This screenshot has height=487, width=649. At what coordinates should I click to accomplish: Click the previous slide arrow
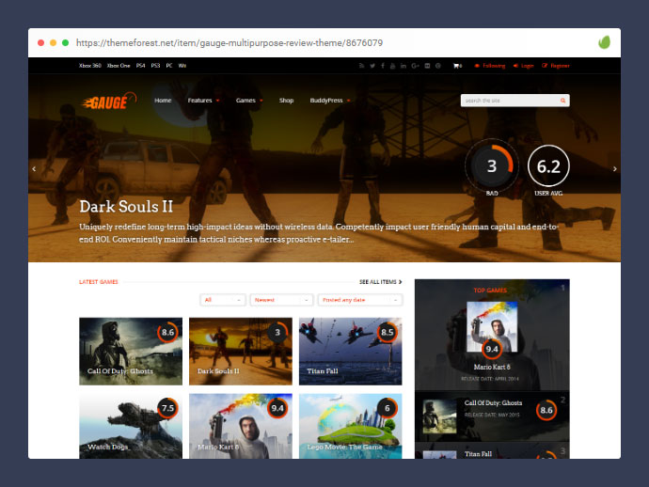(x=34, y=169)
